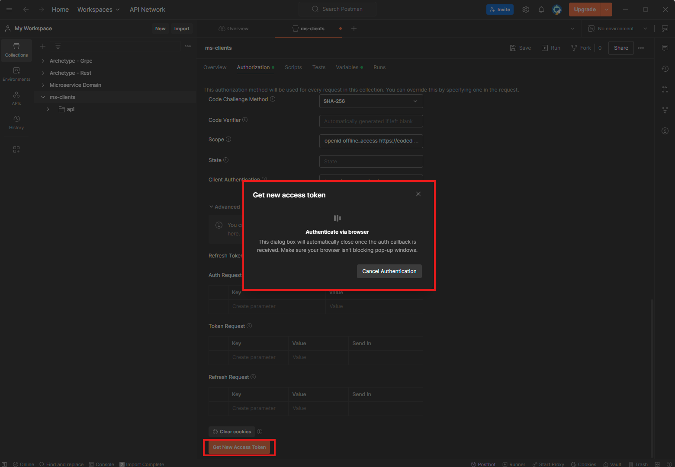Go to Home

[x=60, y=10]
